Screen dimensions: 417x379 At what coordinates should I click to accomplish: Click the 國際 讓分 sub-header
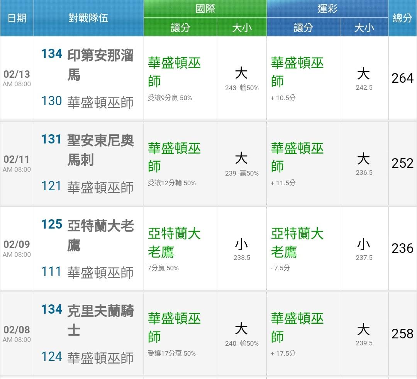[180, 27]
